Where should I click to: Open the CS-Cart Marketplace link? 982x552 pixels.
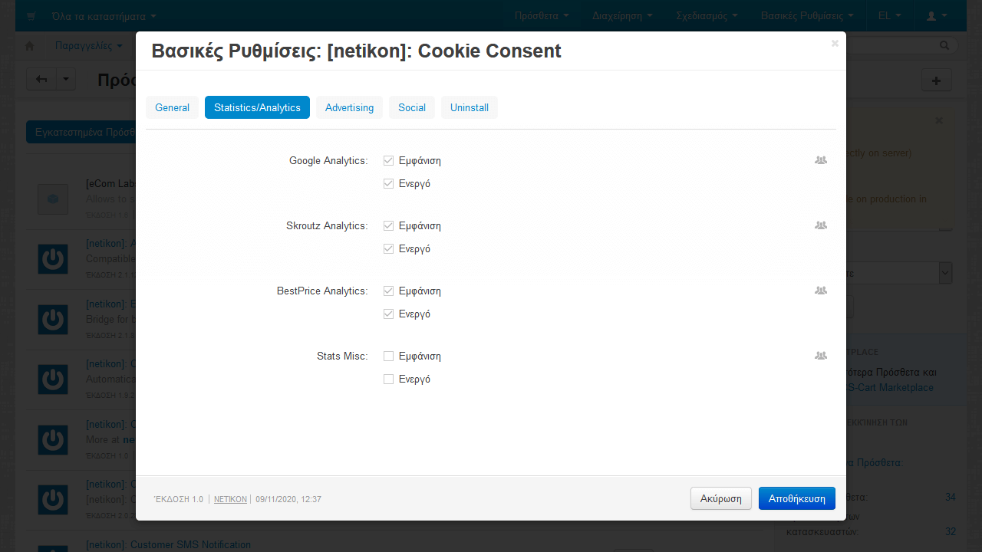tap(890, 387)
